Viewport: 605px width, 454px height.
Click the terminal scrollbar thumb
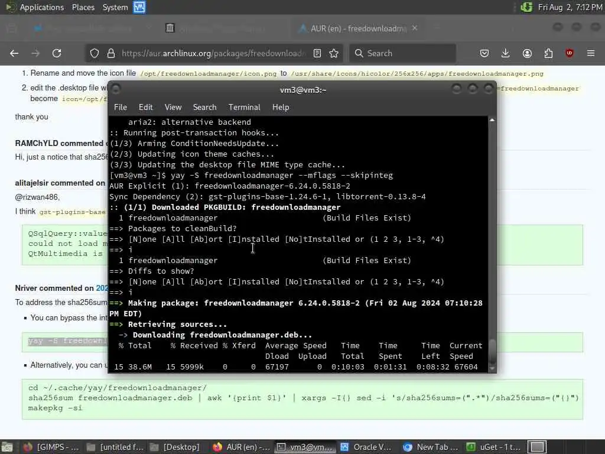pyautogui.click(x=492, y=351)
